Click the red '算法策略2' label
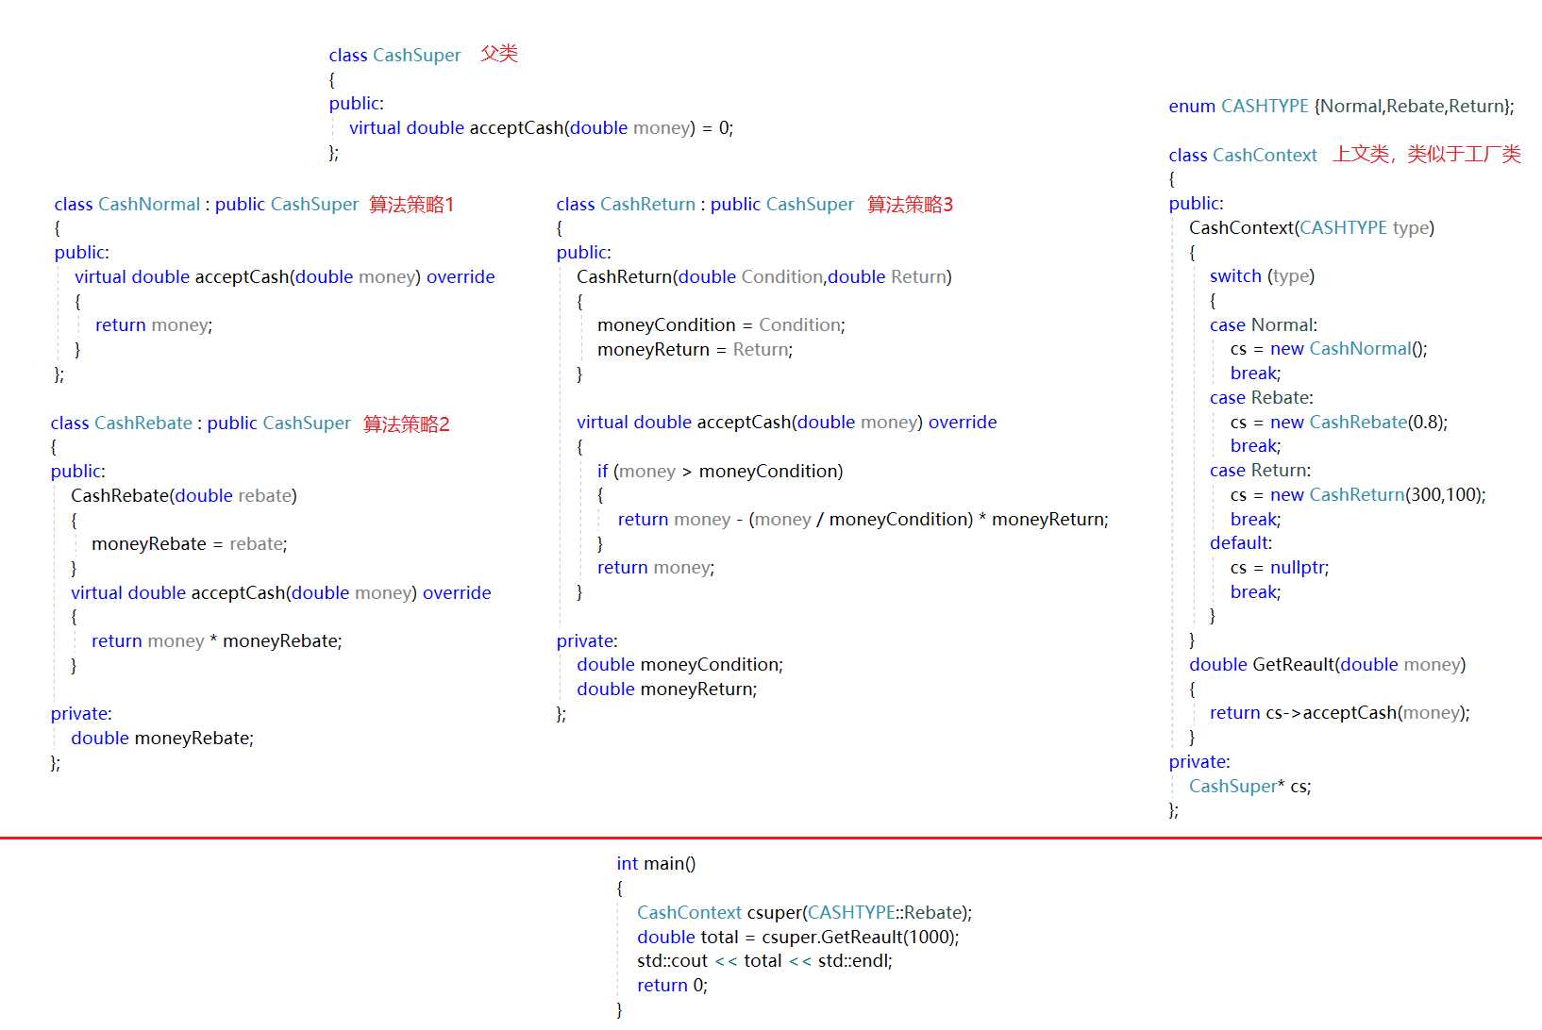 (407, 424)
